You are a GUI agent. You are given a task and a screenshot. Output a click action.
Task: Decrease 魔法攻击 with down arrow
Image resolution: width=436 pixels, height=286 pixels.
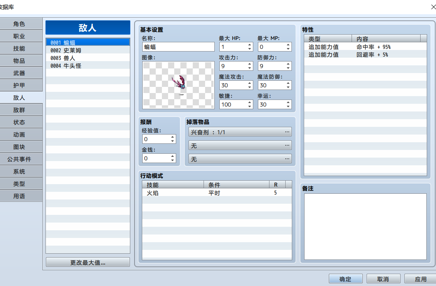(250, 87)
